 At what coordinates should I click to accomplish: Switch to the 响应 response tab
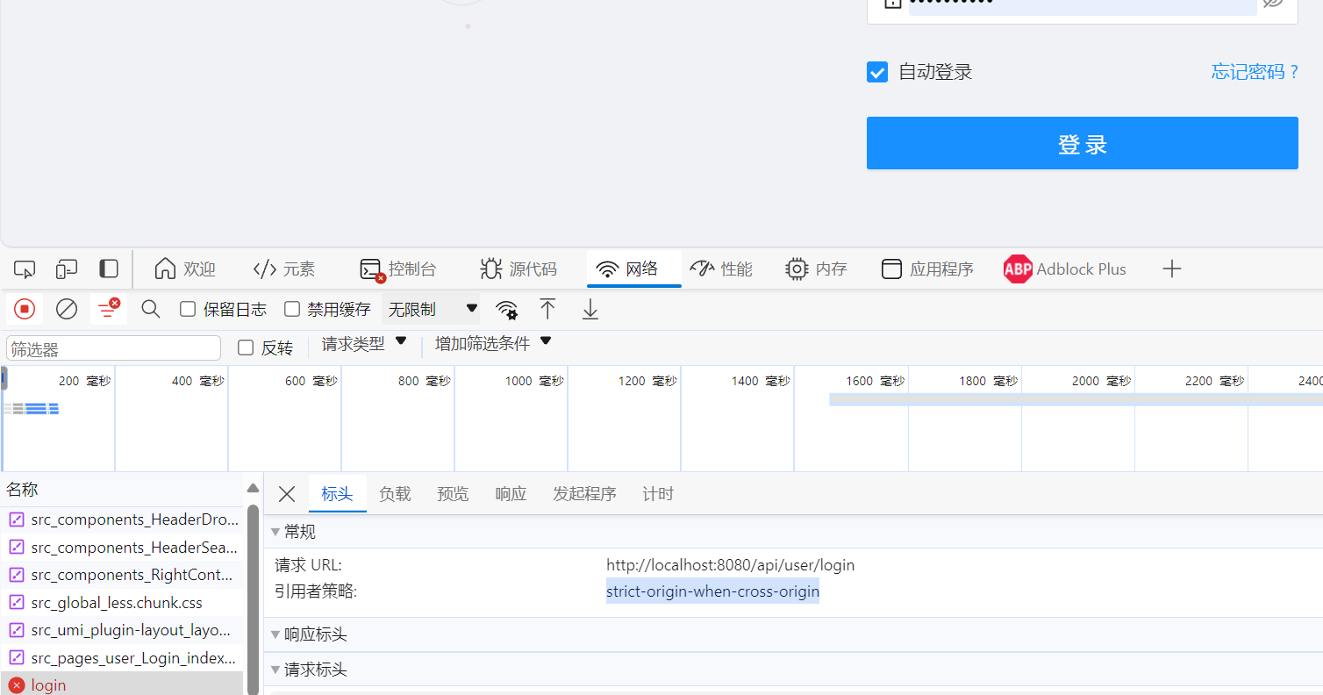[x=511, y=494]
